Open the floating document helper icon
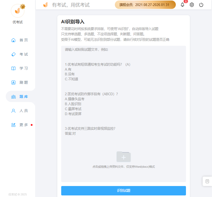Image resolution: width=212 pixels, height=197 pixels. coord(207,181)
